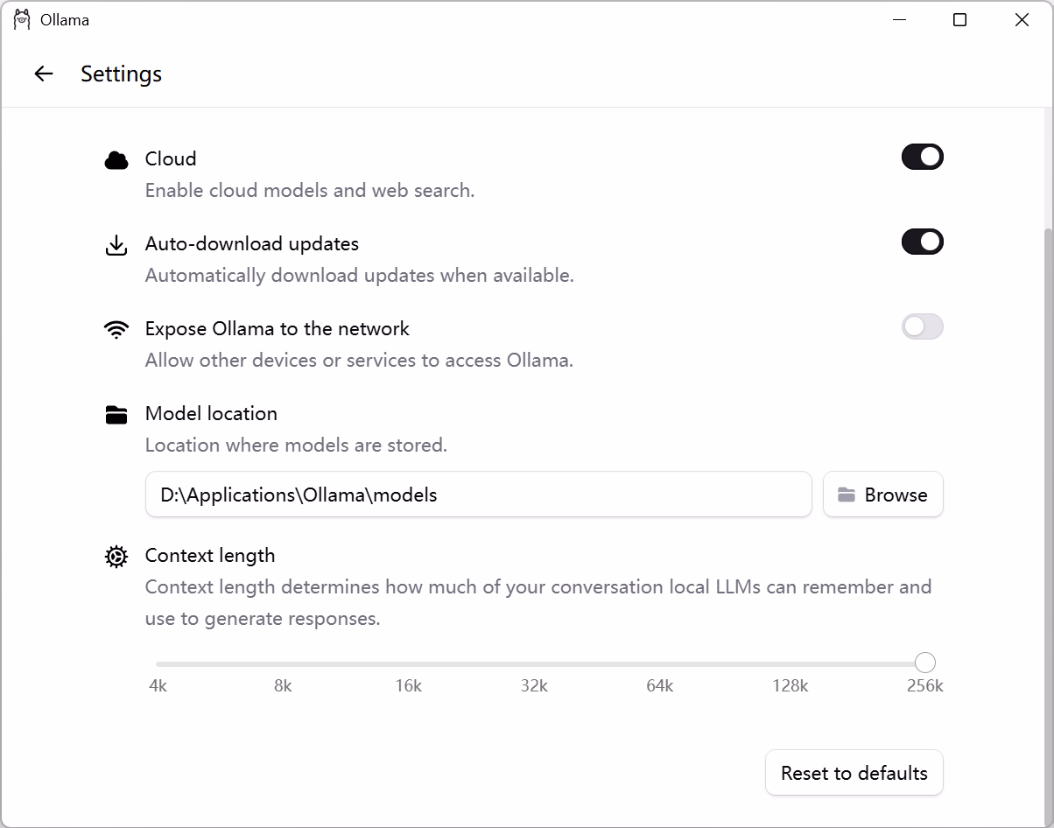This screenshot has width=1054, height=828.
Task: Click the Wi-Fi icon for network exposure
Action: tap(116, 330)
